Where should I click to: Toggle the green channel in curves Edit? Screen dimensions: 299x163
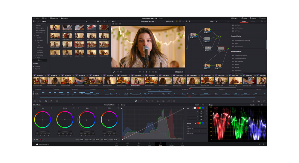coord(200,108)
